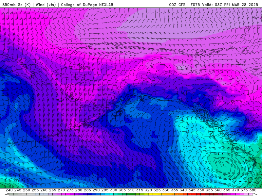The image size is (262, 196).
Task: Click 'College of DuPage NEXLAB' header text
Action: 87,5
